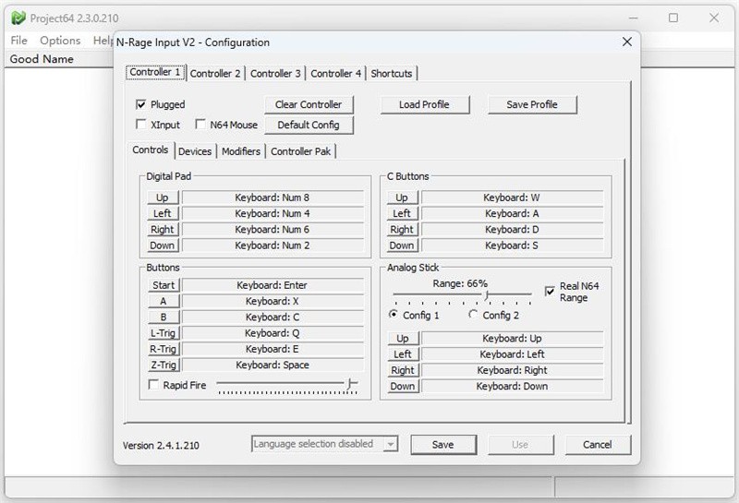Switch to the Controller 1 tab
Image resolution: width=739 pixels, height=503 pixels.
[x=155, y=72]
